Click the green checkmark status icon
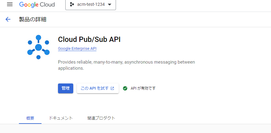This screenshot has width=271, height=133. pos(125,88)
